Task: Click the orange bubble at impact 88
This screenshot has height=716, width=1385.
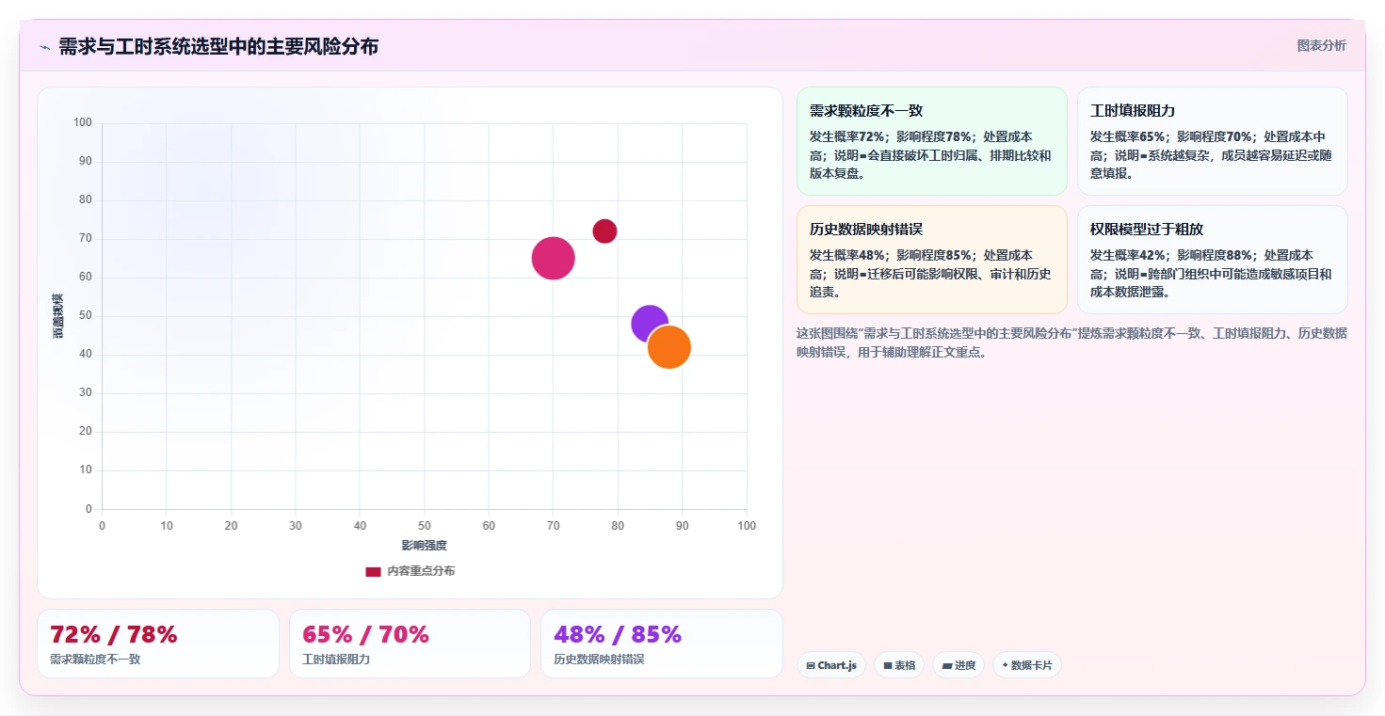Action: pyautogui.click(x=669, y=347)
